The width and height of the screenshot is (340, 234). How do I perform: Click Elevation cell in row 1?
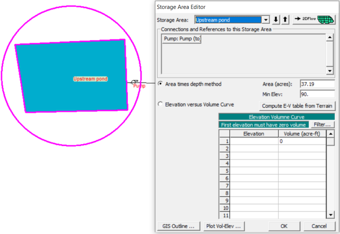[254, 141]
